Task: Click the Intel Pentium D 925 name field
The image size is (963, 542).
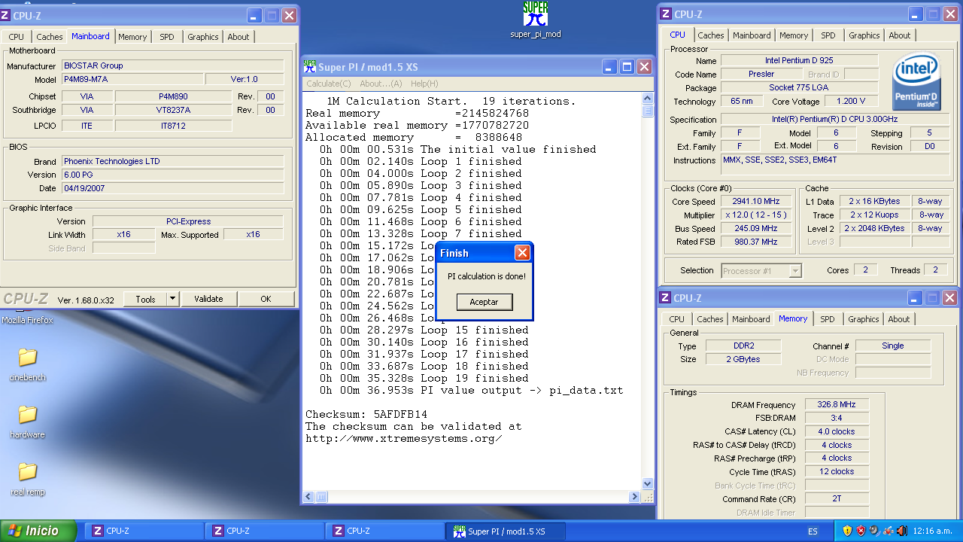Action: [x=799, y=60]
